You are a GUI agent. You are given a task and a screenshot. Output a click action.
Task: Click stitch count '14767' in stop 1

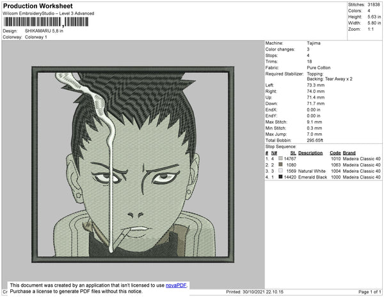290,159
